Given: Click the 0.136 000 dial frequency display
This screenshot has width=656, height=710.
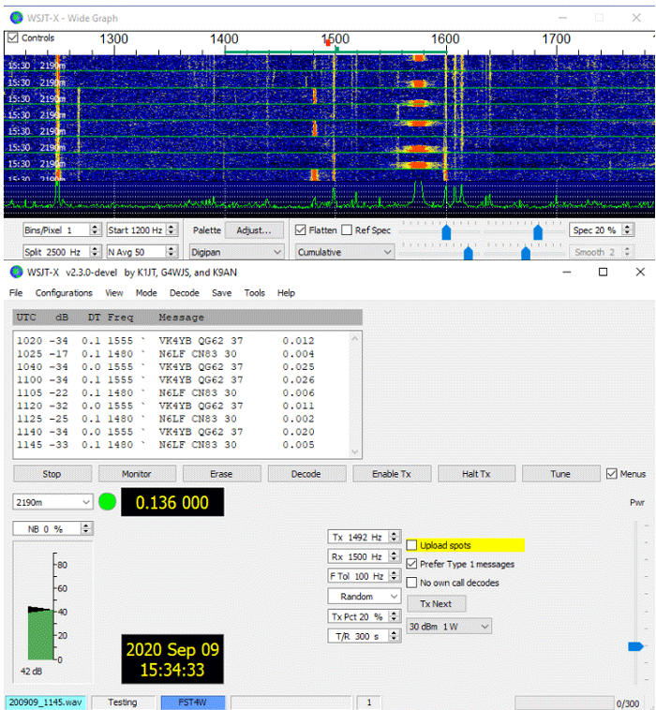Looking at the screenshot, I should [172, 503].
